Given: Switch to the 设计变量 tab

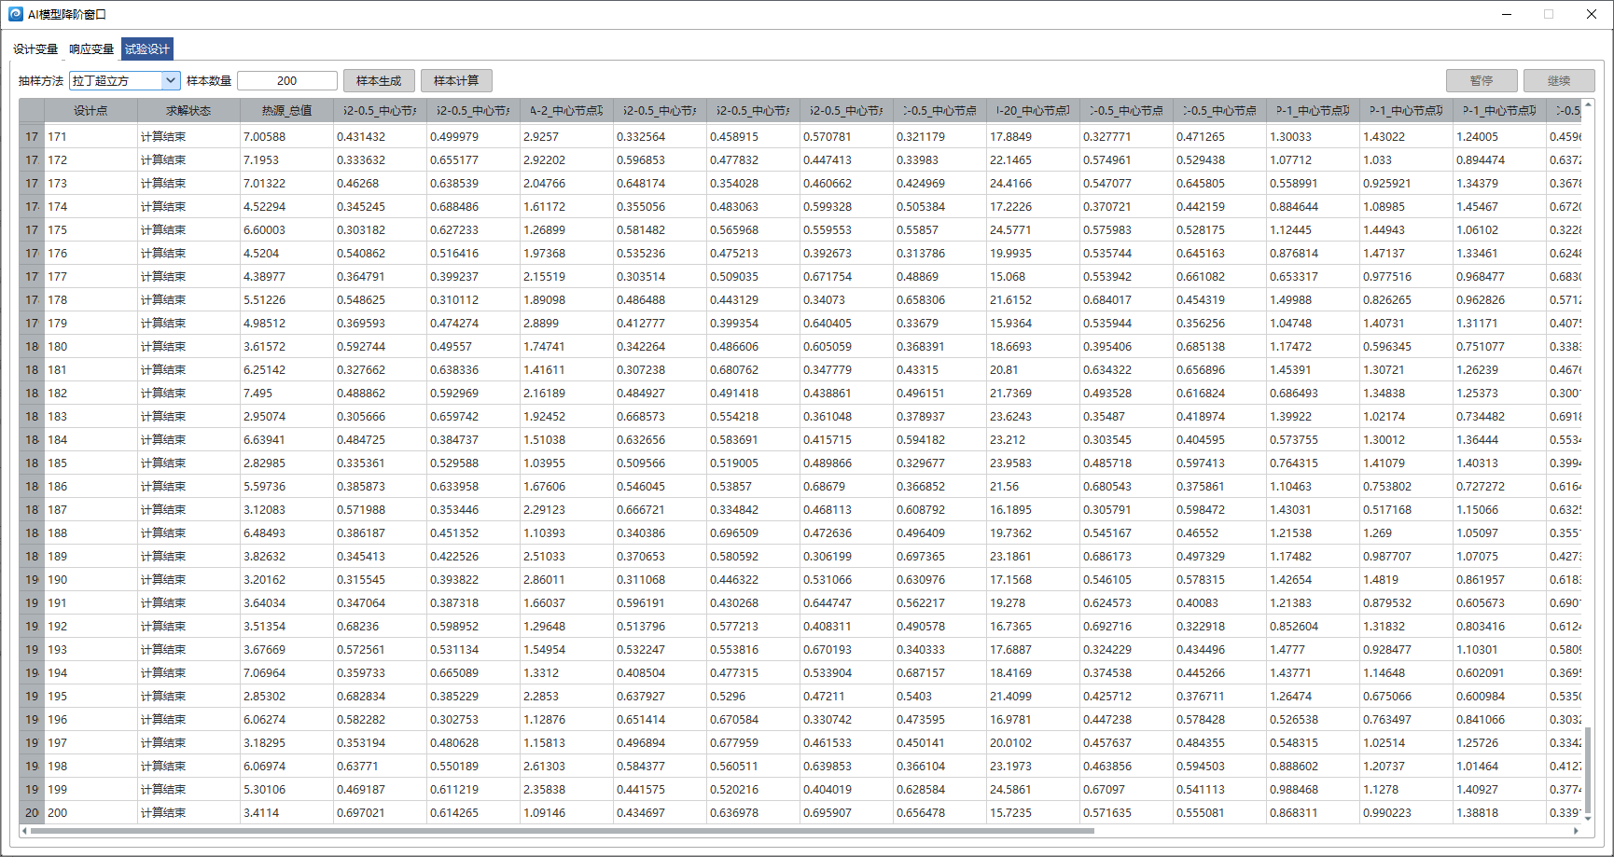Looking at the screenshot, I should (x=35, y=49).
